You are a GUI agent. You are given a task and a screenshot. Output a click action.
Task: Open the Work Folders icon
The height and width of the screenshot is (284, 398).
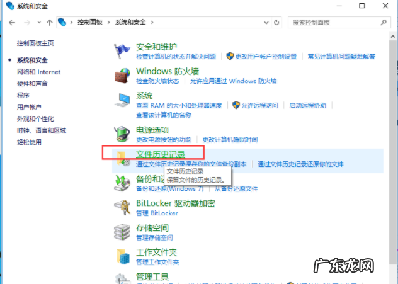coord(123,256)
